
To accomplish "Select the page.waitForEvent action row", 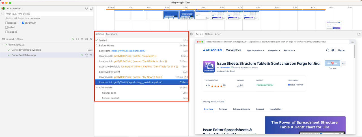I will [141, 72].
